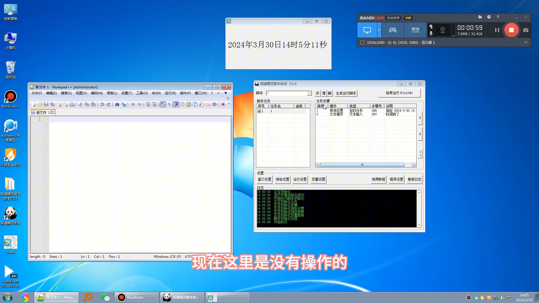Toggle indent guide icon in Notepad++ toolbar
The height and width of the screenshot is (303, 539).
point(176,104)
